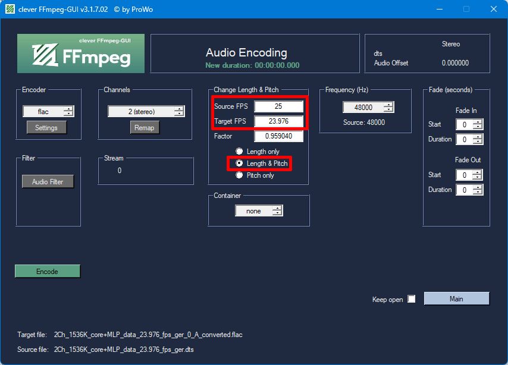This screenshot has height=365, width=508.
Task: Start encoding with Encode button
Action: (48, 272)
